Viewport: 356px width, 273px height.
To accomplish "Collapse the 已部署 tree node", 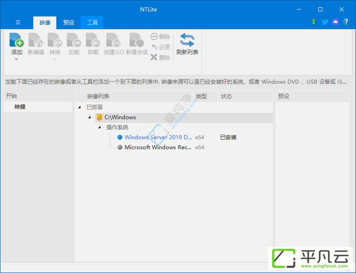I will 80,107.
